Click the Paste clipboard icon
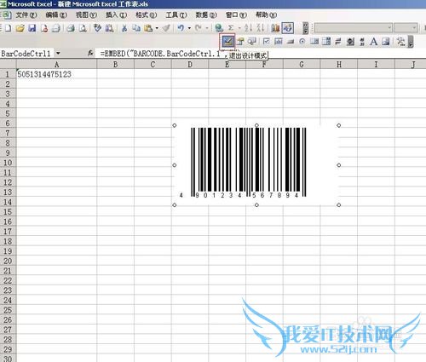The width and height of the screenshot is (426, 362). coord(148,28)
